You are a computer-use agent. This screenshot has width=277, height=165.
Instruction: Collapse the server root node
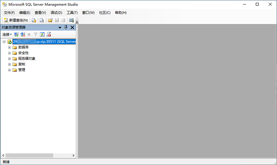point(4,42)
